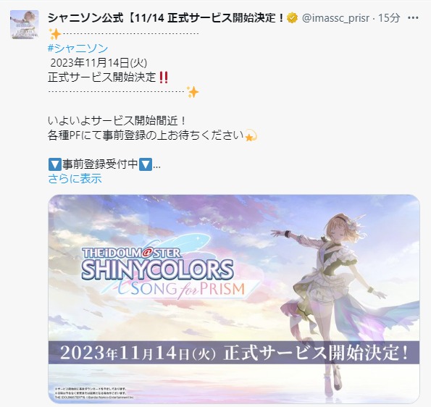Click the シャニソン公式 account display name
Viewport: 431px width, 407px height.
(166, 18)
